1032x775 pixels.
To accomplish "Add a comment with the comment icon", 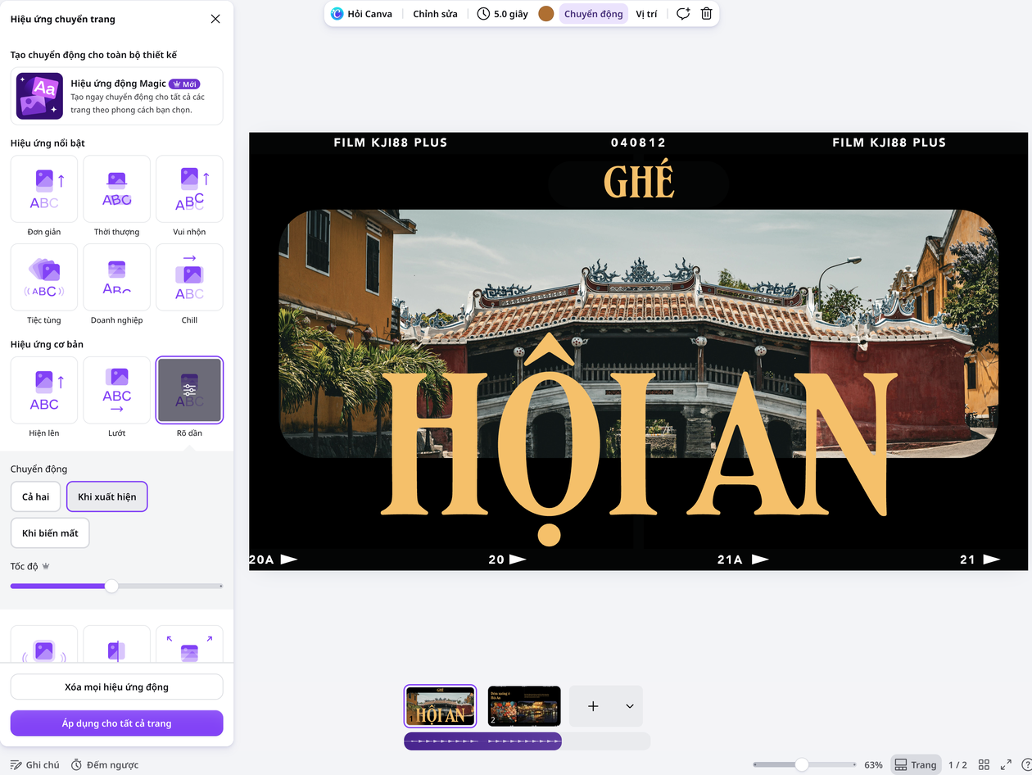I will coord(683,14).
